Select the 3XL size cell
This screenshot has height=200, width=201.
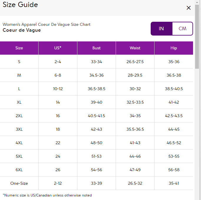[x=19, y=129]
